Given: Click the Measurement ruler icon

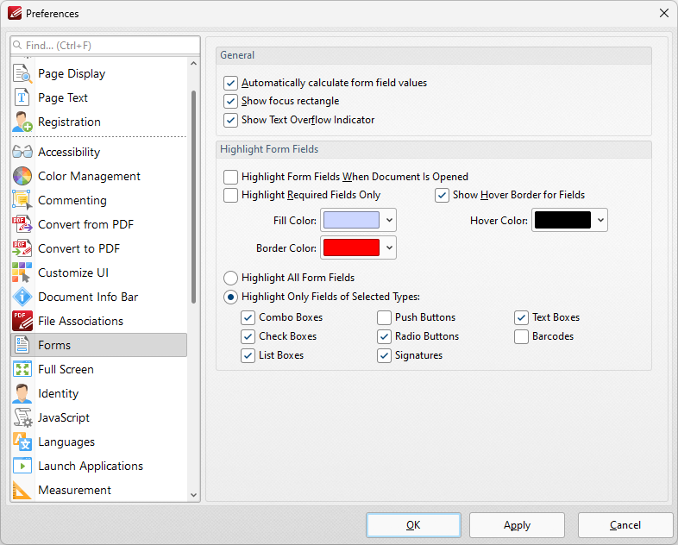Looking at the screenshot, I should (22, 490).
